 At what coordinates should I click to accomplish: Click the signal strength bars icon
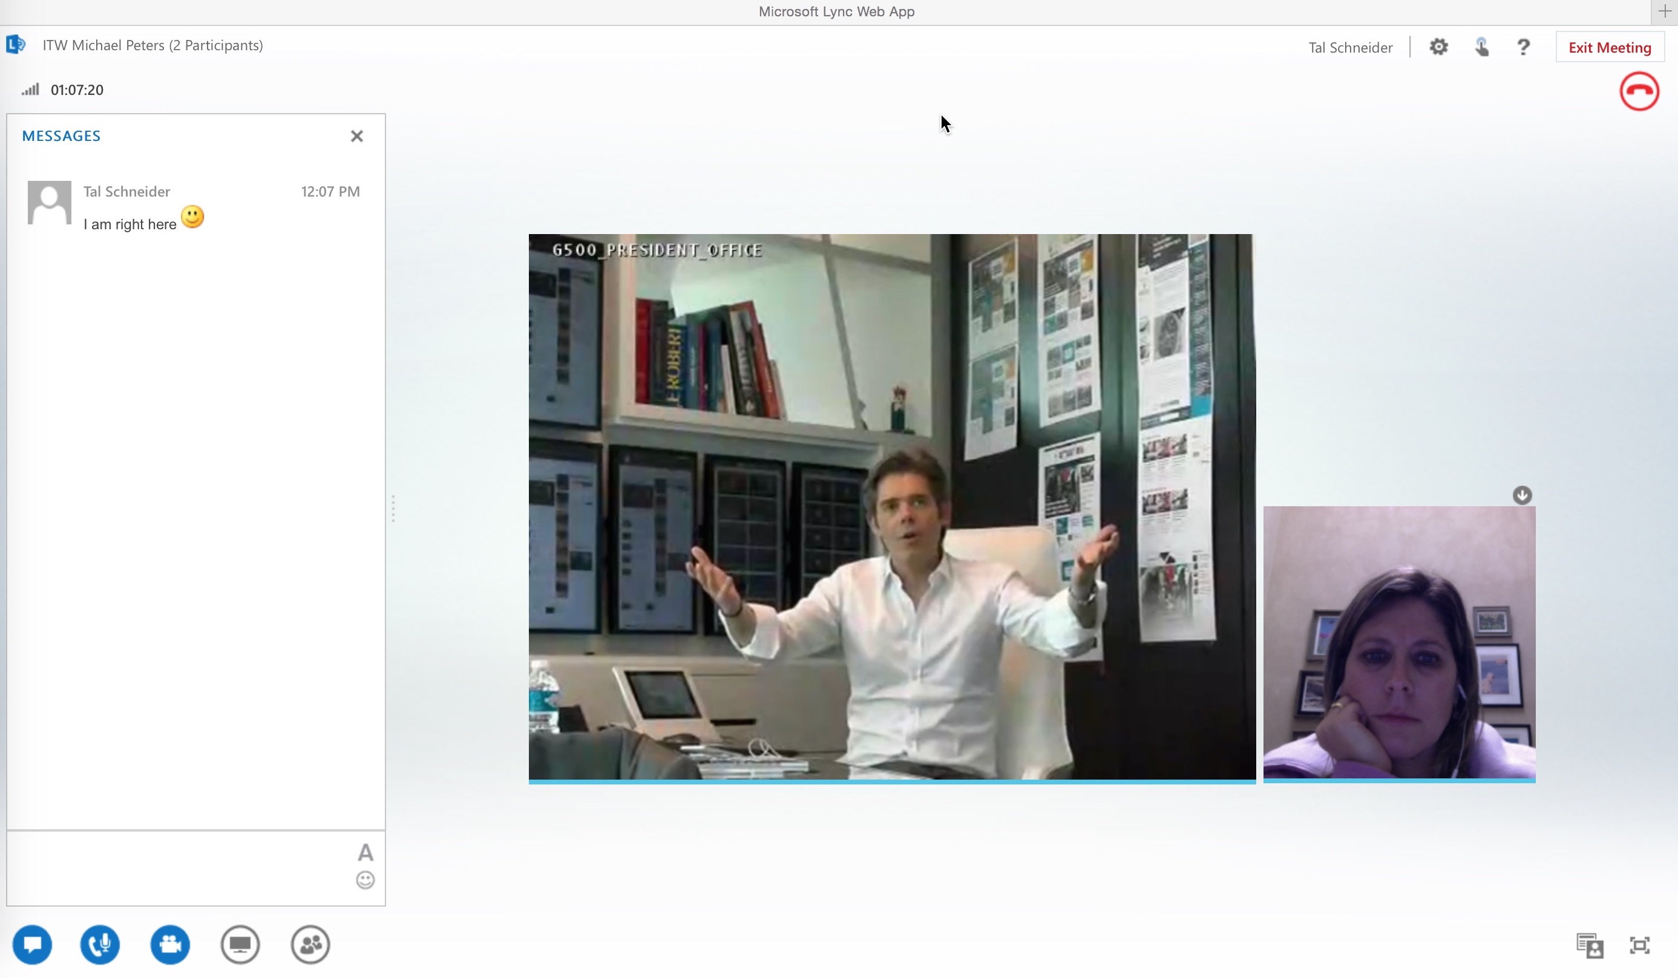31,90
